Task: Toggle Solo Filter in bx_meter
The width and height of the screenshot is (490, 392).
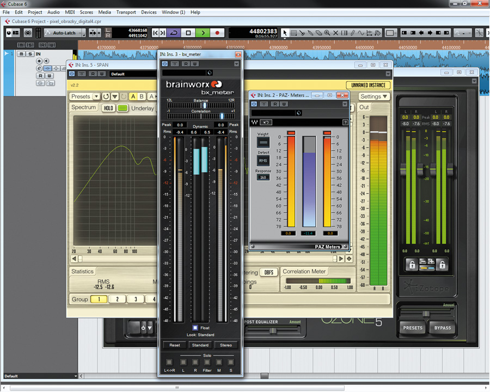Action: coord(207,362)
